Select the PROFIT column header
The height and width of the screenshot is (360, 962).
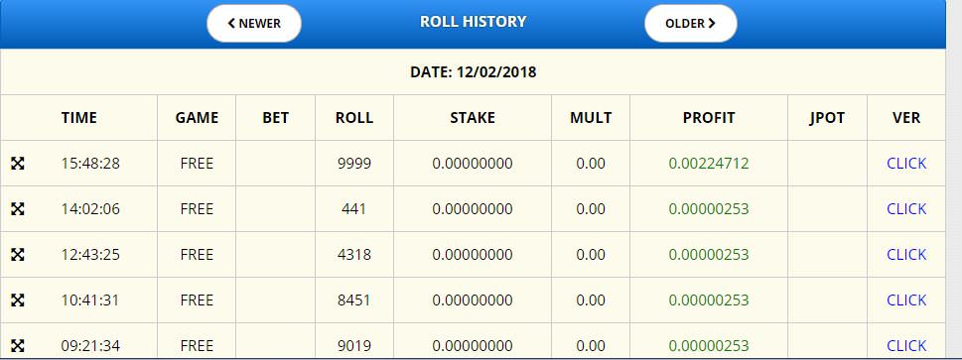click(709, 118)
